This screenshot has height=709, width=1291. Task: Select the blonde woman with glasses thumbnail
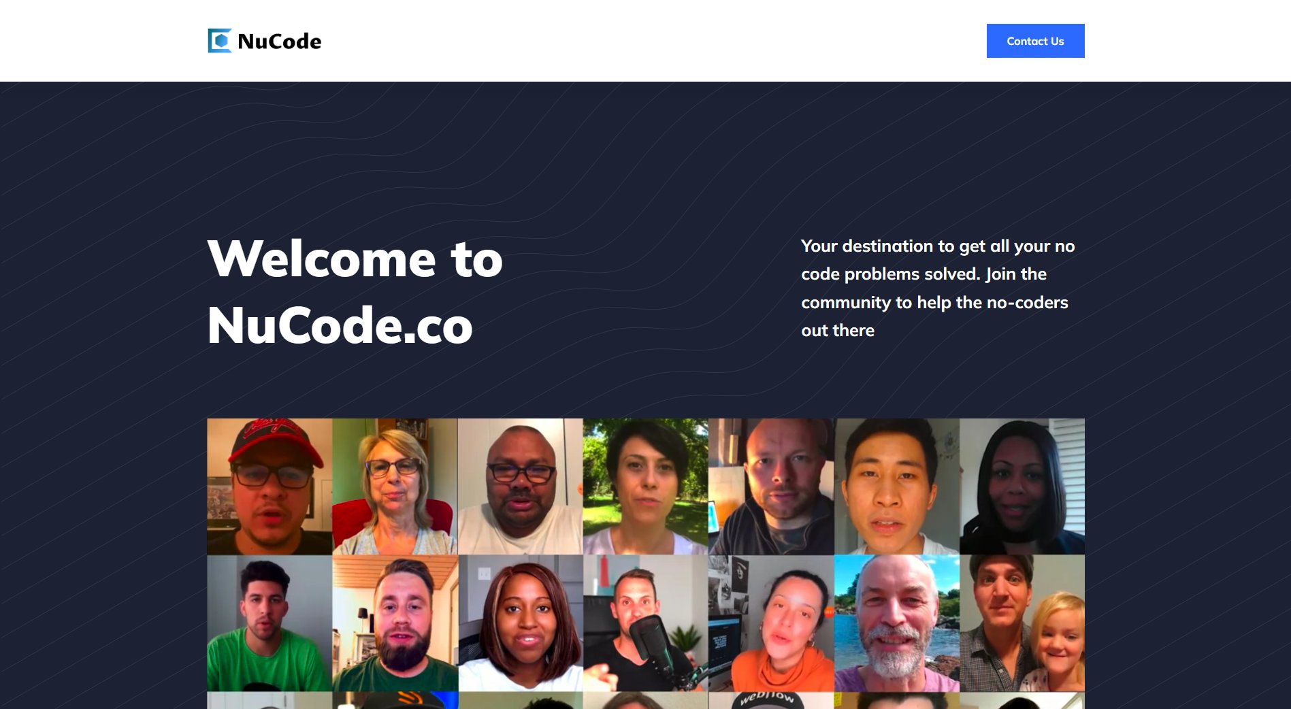(395, 487)
